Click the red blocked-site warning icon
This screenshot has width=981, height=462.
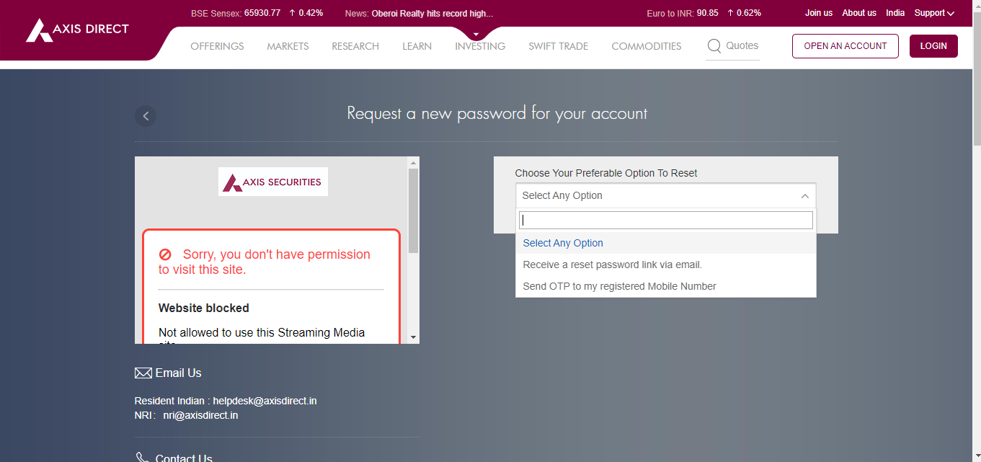(x=165, y=254)
